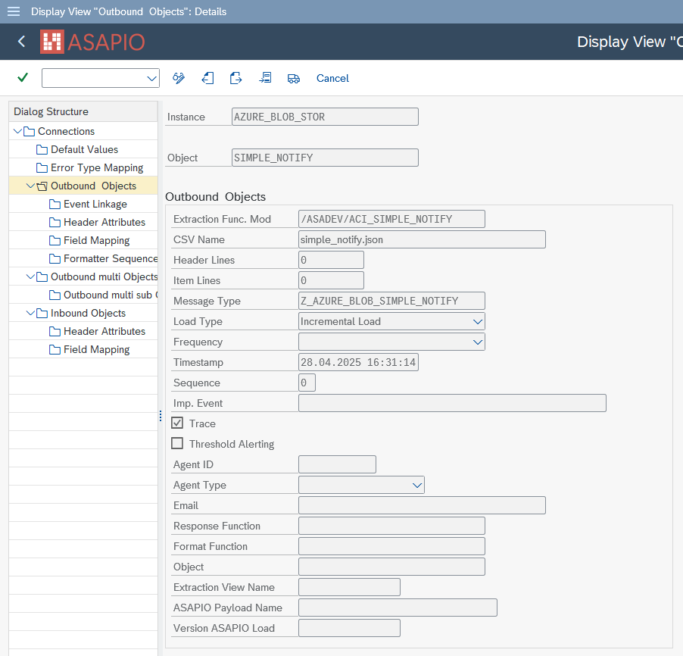
Task: Collapse Inbound Objects node chevron
Action: (30, 314)
